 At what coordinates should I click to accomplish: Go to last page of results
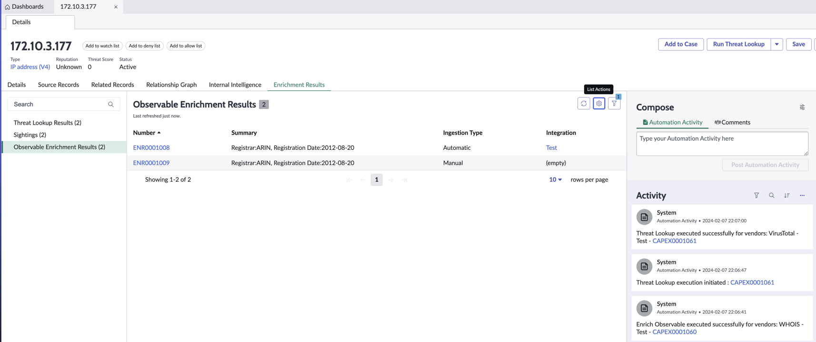click(404, 180)
